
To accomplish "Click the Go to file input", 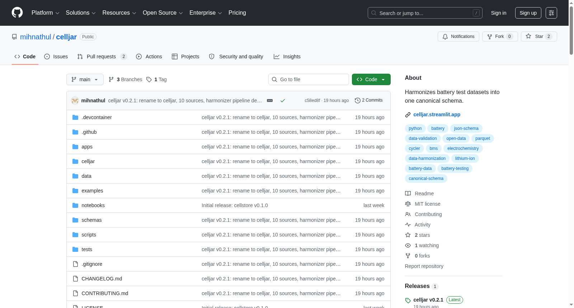I will [x=309, y=79].
